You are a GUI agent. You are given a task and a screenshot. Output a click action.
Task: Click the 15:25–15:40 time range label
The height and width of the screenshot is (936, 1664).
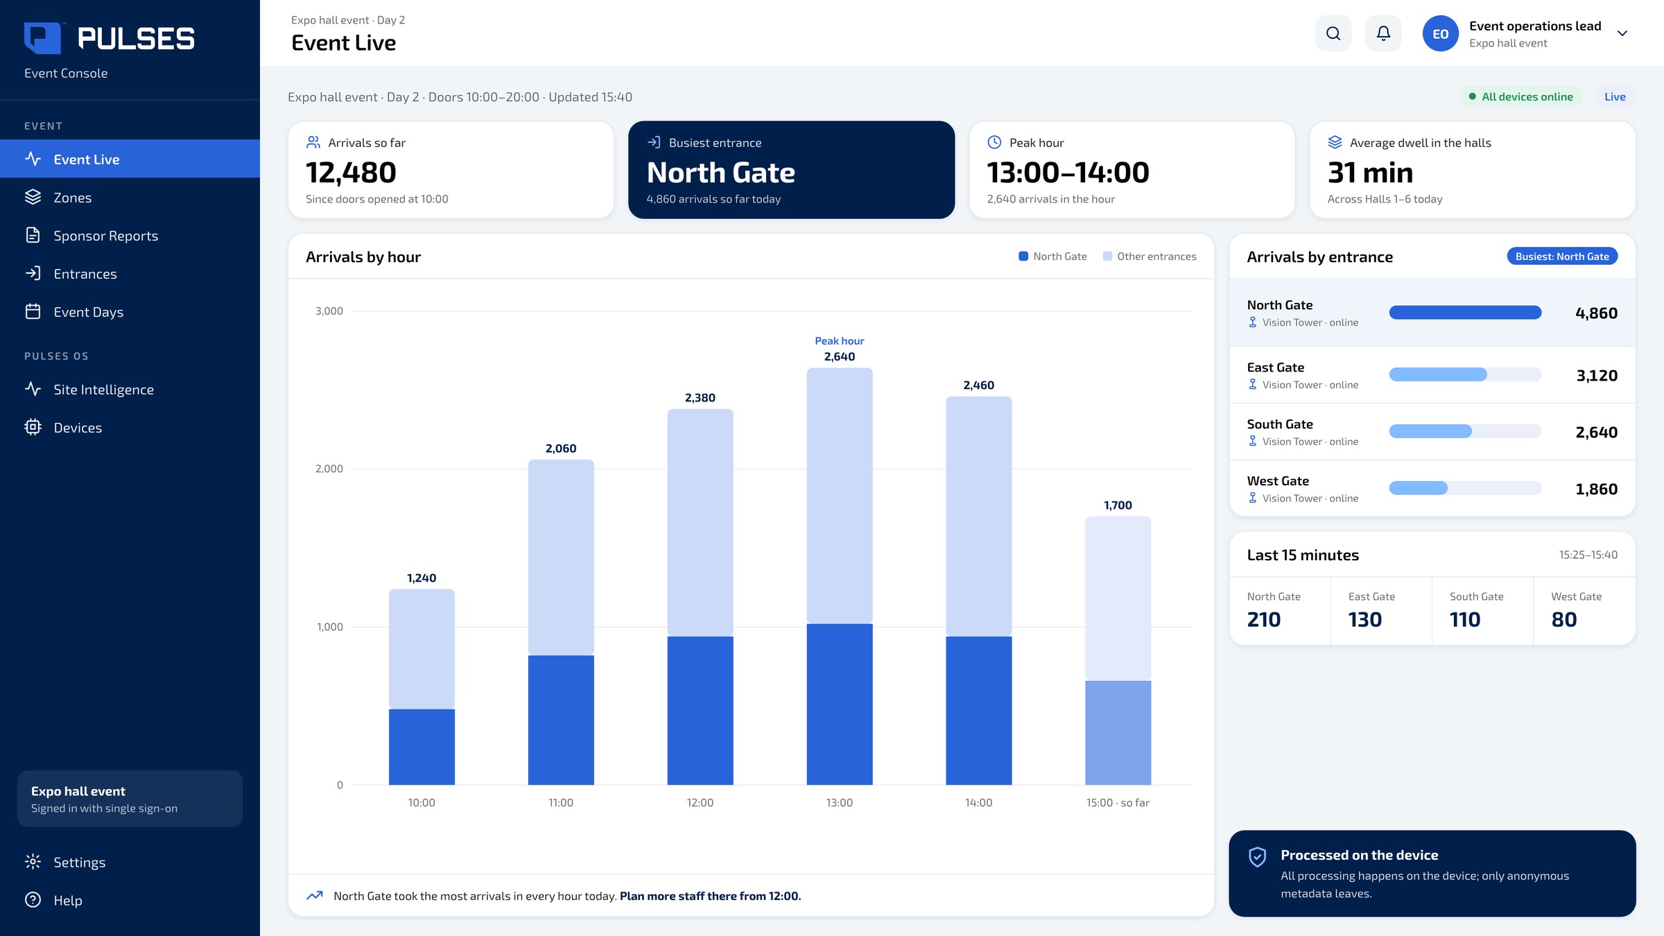click(1588, 555)
